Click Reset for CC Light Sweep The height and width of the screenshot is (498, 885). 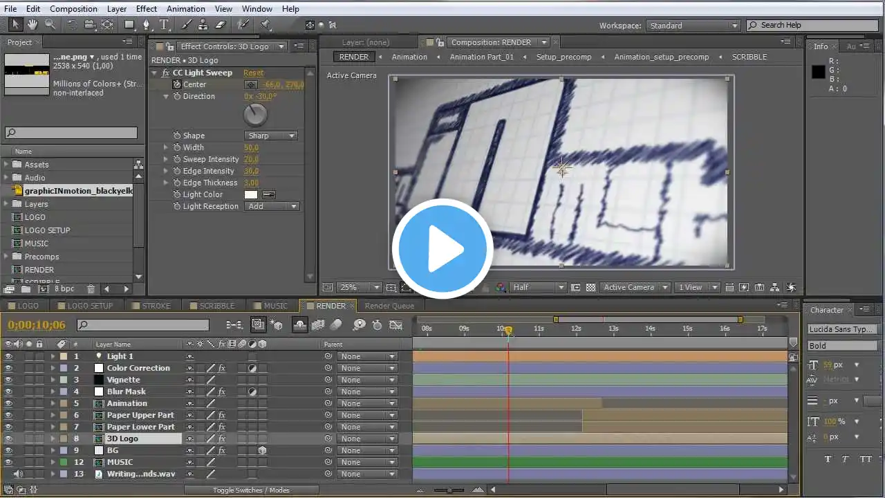click(254, 73)
